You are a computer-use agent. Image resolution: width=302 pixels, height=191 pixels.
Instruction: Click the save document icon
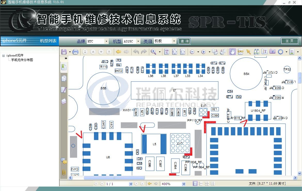pos(64,52)
